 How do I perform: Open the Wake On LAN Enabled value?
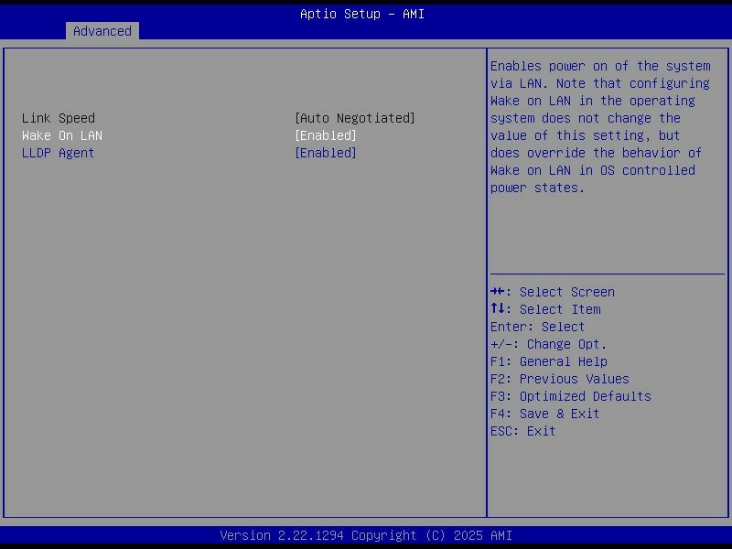(326, 135)
